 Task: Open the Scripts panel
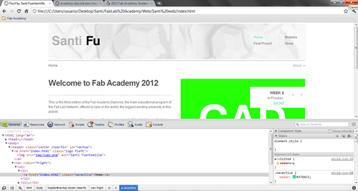(77, 125)
